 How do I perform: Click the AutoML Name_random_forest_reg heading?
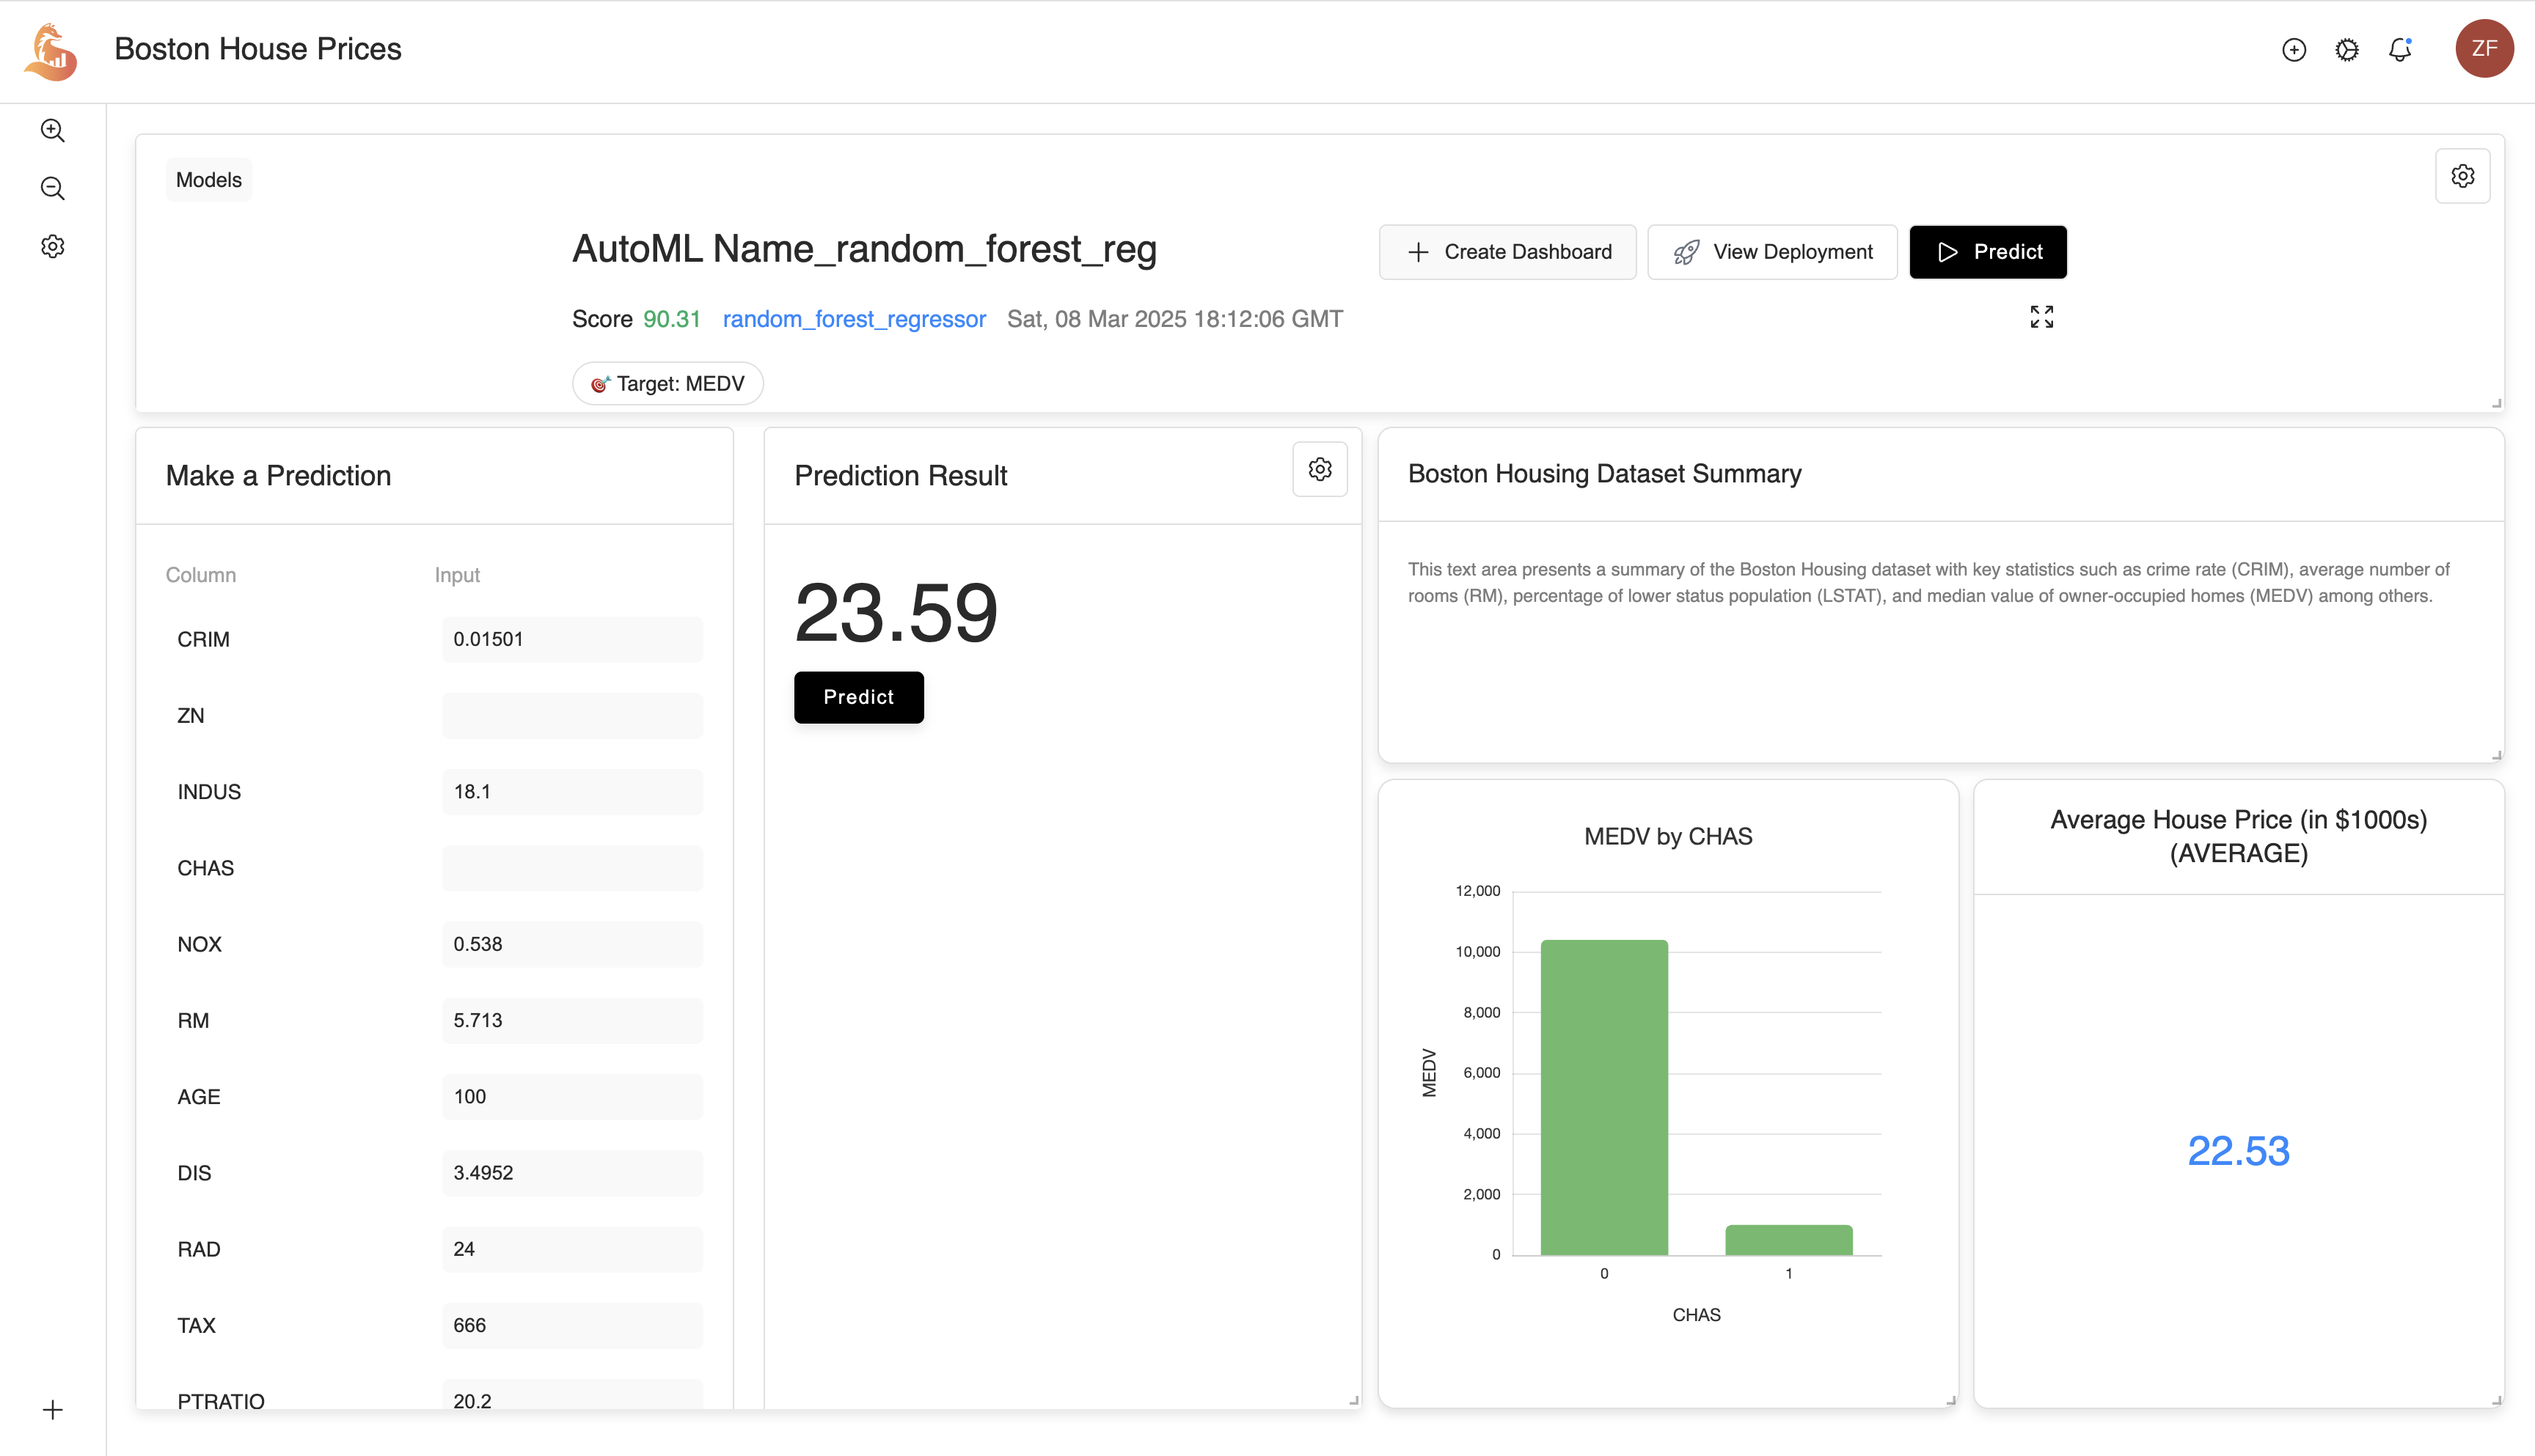(864, 249)
